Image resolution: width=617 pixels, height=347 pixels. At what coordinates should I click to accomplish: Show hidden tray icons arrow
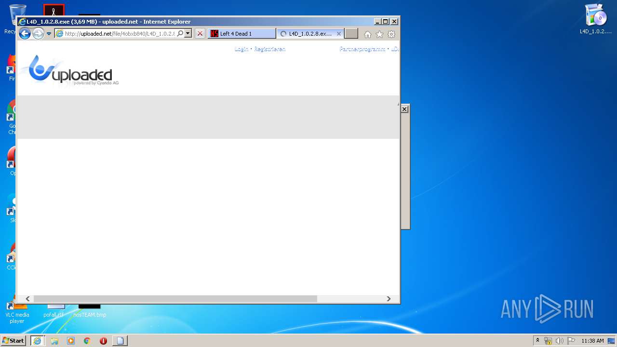[537, 340]
